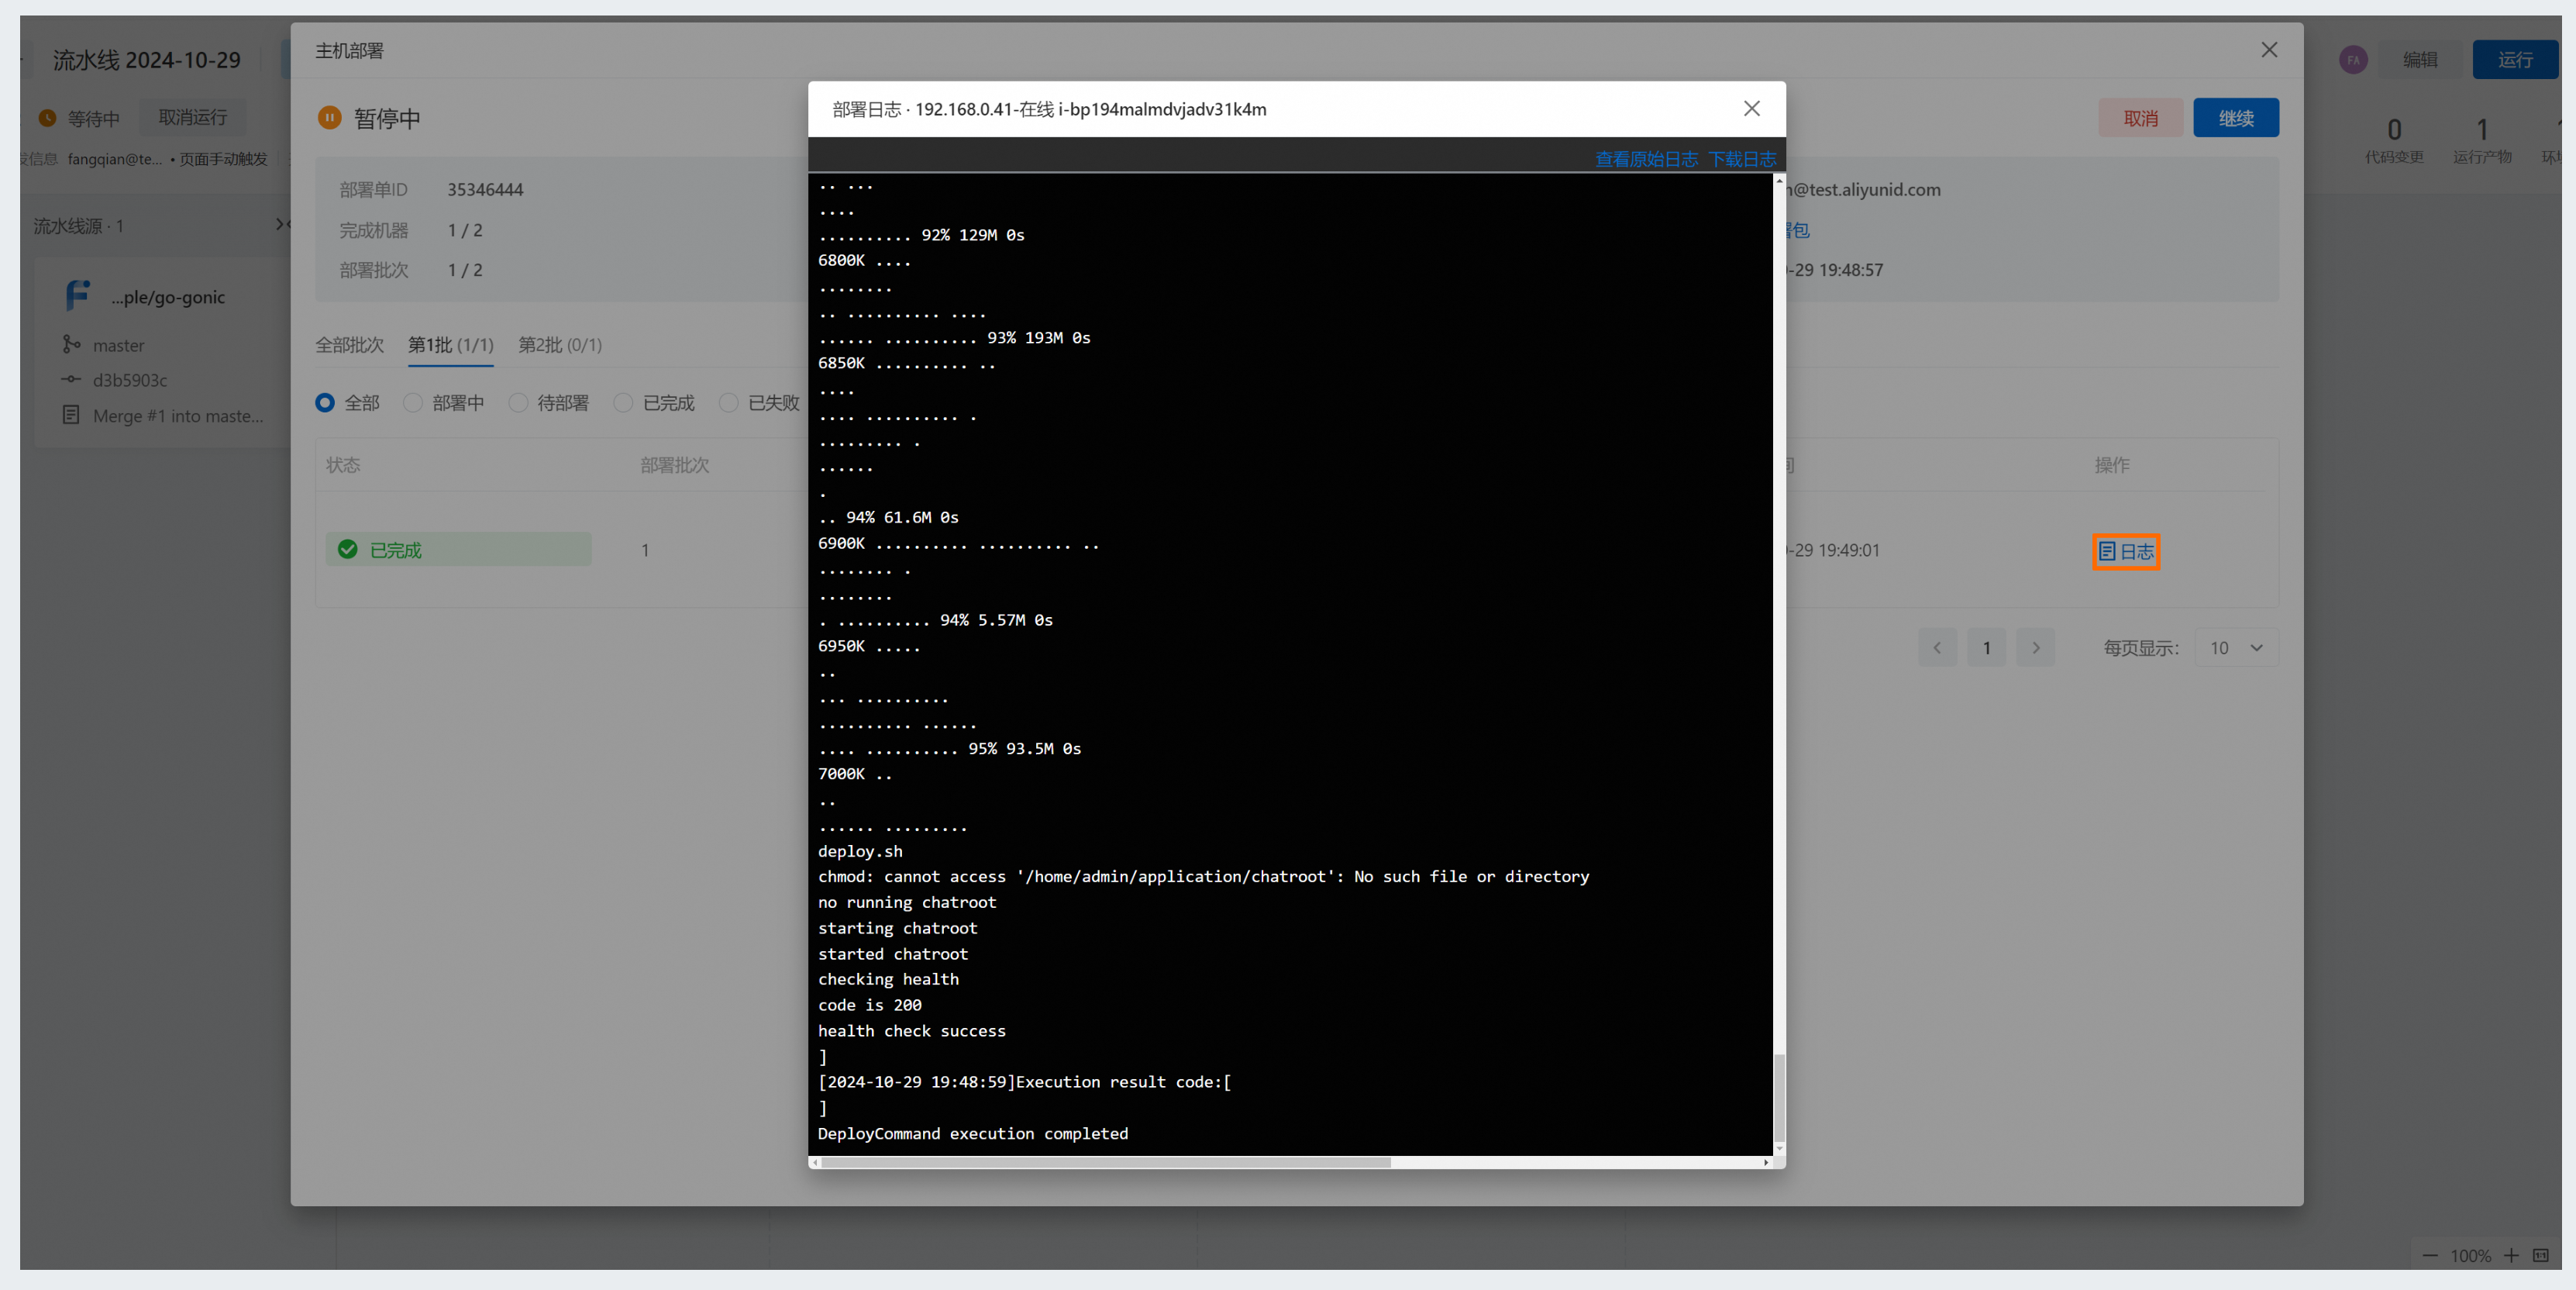This screenshot has height=1290, width=2576.
Task: Click 'DeployCommand execution completed' log line
Action: tap(973, 1134)
